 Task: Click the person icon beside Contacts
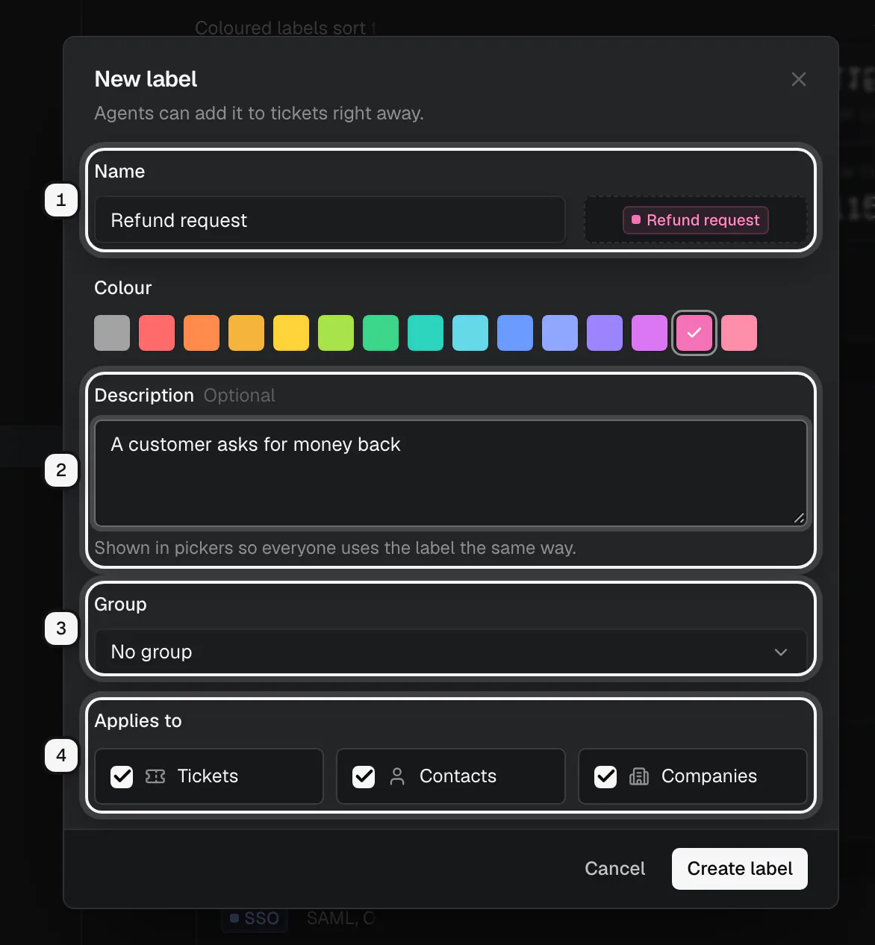pos(397,777)
